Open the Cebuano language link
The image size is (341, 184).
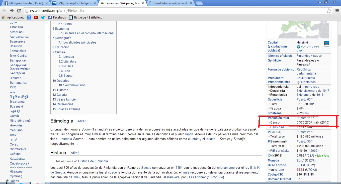pyautogui.click(x=16, y=130)
